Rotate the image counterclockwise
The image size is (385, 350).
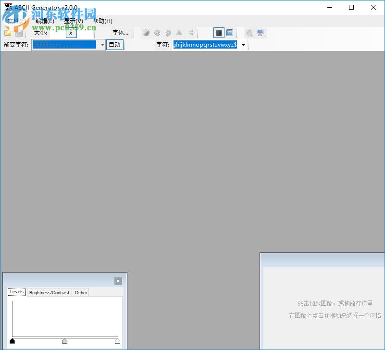tap(157, 33)
